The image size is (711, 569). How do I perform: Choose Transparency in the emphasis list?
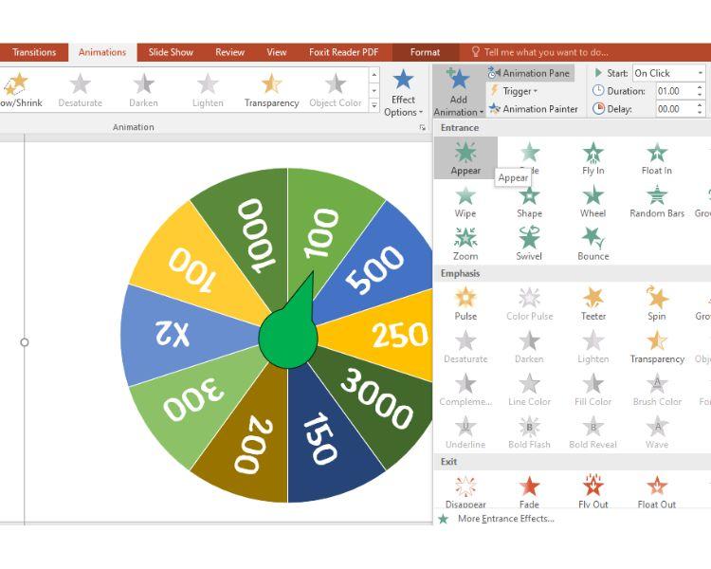click(x=657, y=347)
